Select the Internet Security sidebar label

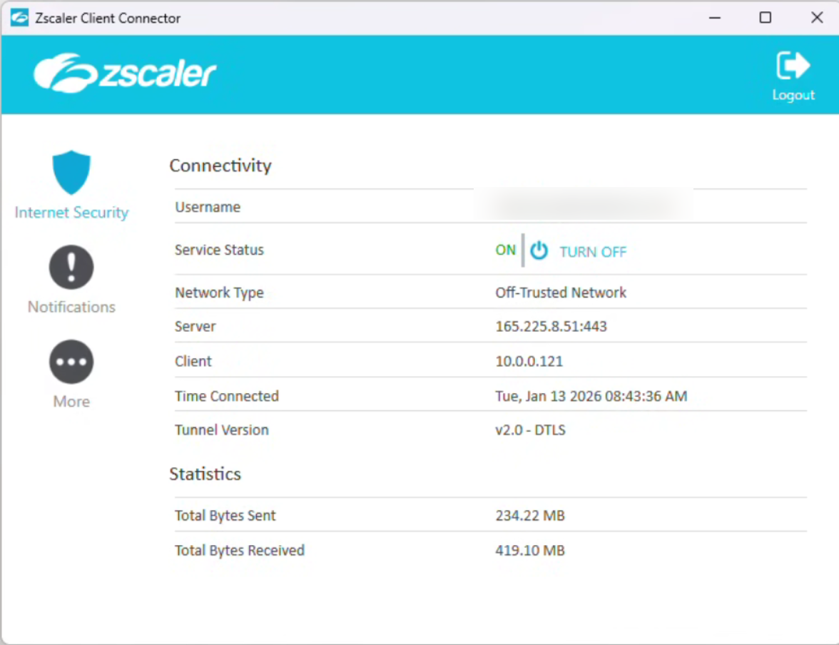[71, 213]
